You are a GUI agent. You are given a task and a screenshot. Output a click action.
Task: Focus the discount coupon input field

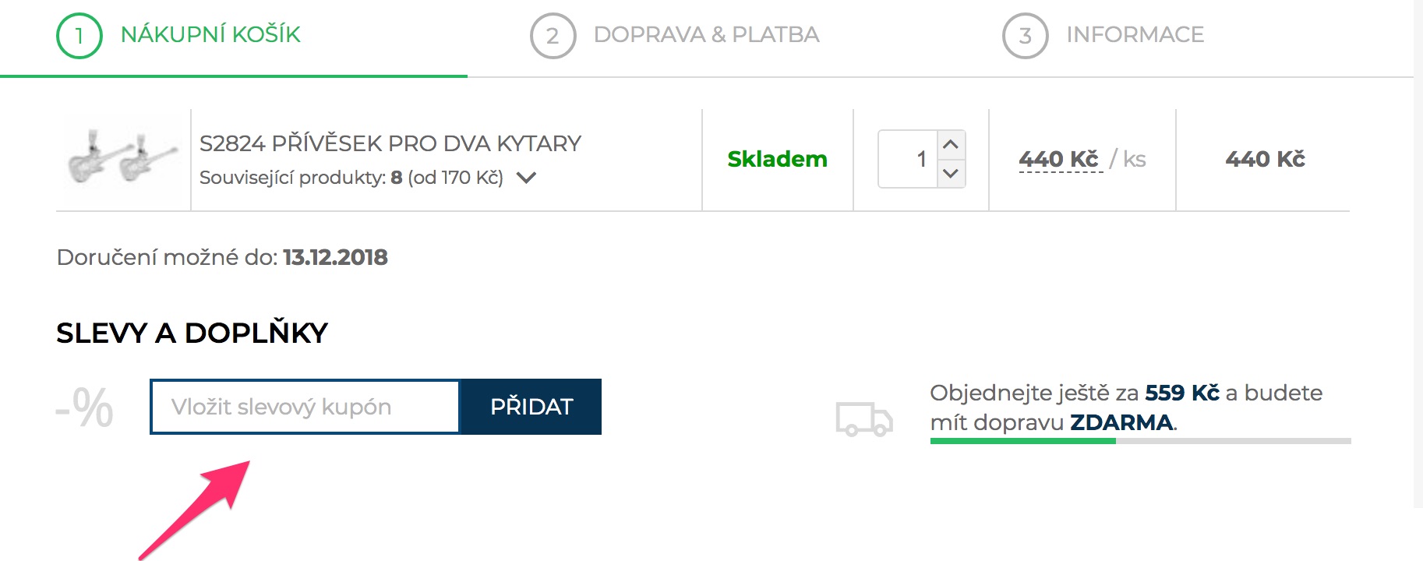tap(305, 407)
